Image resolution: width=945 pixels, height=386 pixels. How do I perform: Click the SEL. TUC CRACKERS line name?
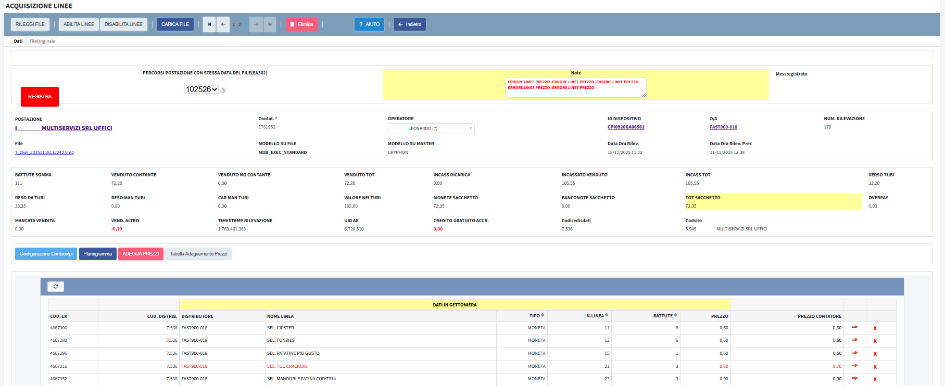287,366
